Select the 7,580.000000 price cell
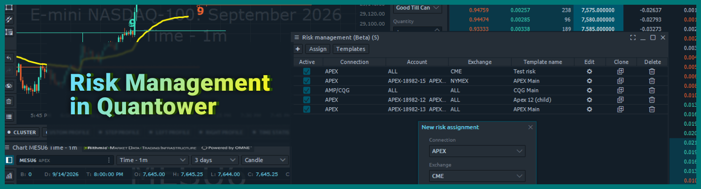The image size is (701, 189). (x=597, y=19)
